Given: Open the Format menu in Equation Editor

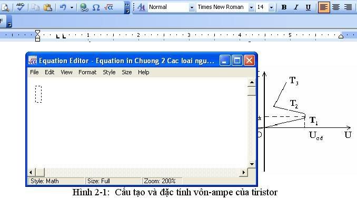Looking at the screenshot, I should (x=87, y=72).
